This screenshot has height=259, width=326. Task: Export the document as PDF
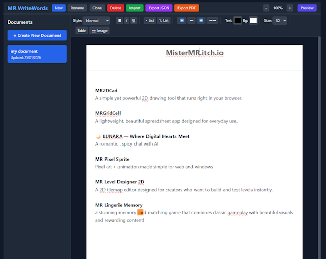click(186, 8)
